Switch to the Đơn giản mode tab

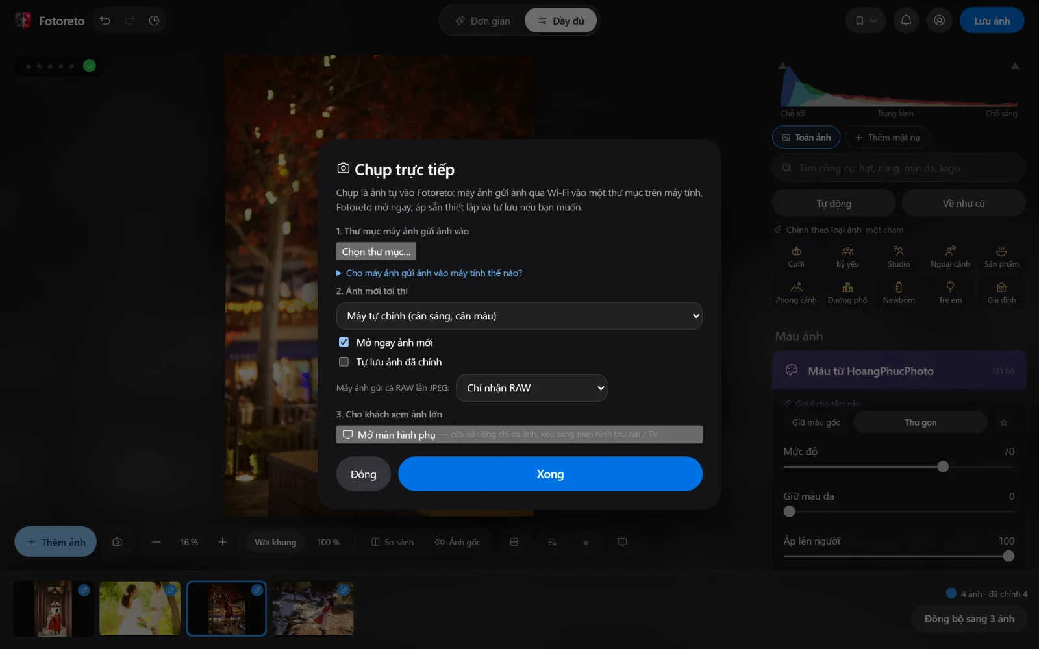[482, 21]
